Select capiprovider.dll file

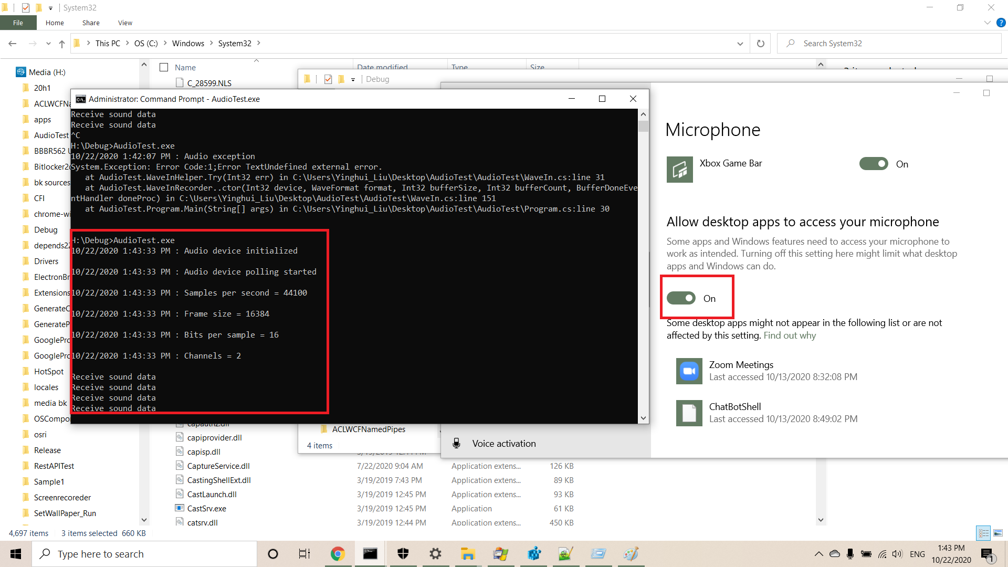214,437
